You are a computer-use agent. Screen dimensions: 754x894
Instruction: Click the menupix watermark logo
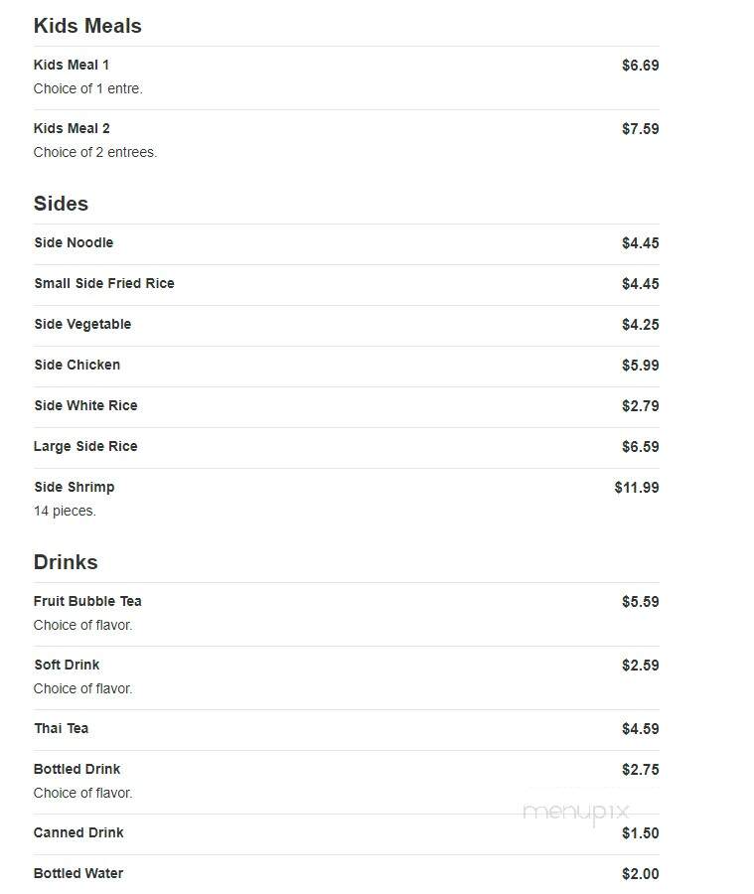[575, 812]
